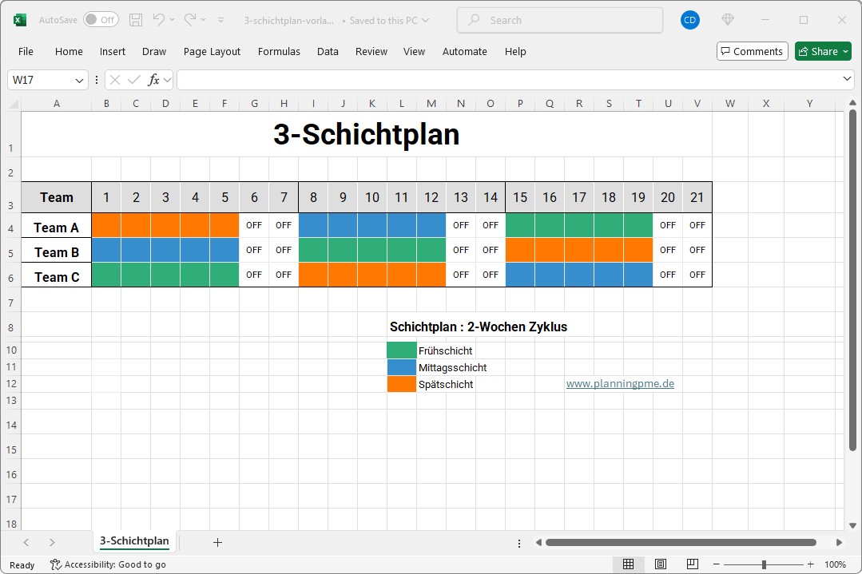Click the Redo icon
This screenshot has width=862, height=574.
point(189,20)
